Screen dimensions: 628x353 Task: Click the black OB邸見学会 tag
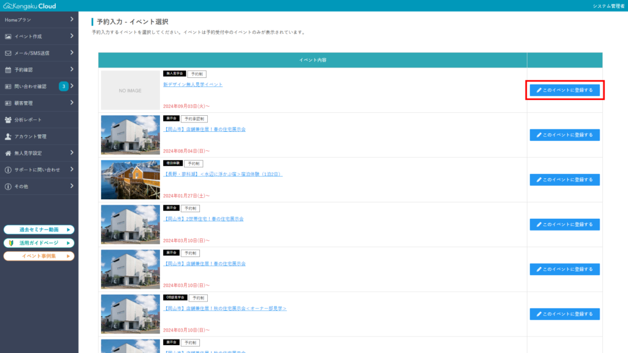coord(175,298)
